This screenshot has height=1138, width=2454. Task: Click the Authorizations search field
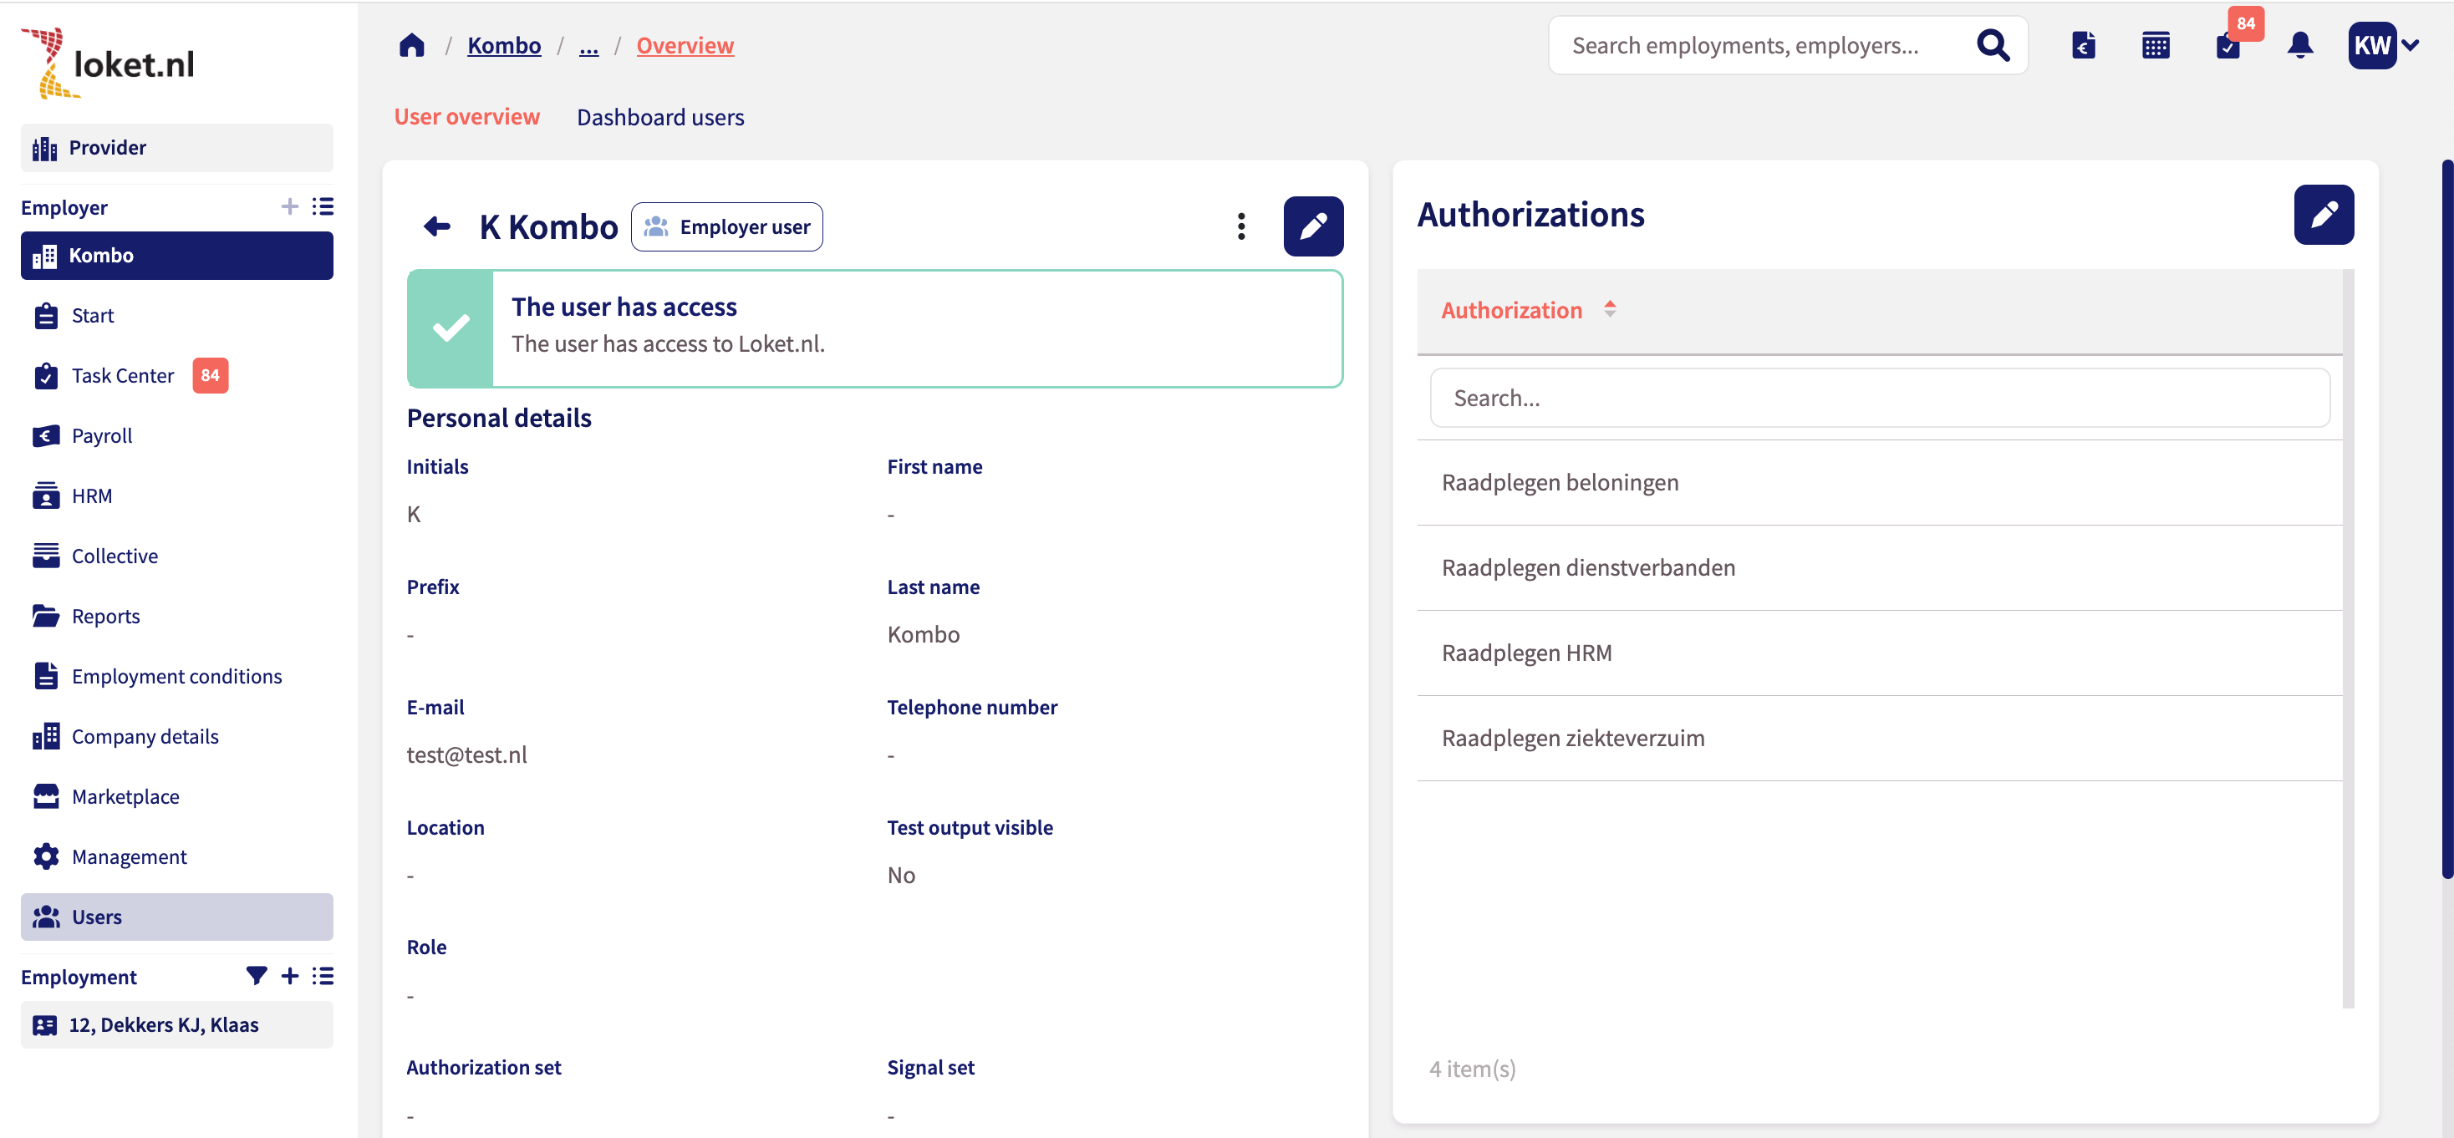(x=1879, y=398)
